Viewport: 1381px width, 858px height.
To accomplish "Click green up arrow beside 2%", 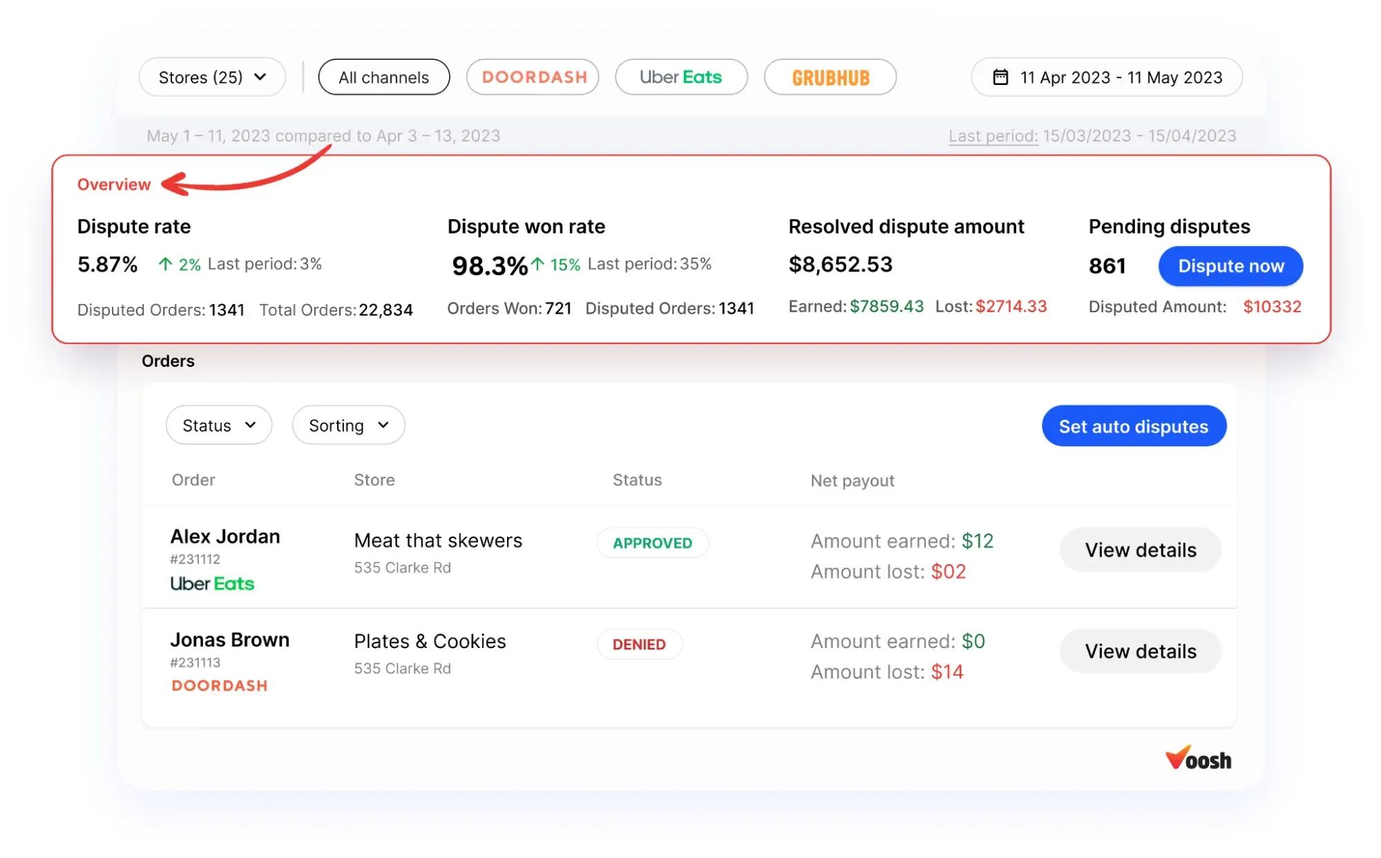I will 165,264.
